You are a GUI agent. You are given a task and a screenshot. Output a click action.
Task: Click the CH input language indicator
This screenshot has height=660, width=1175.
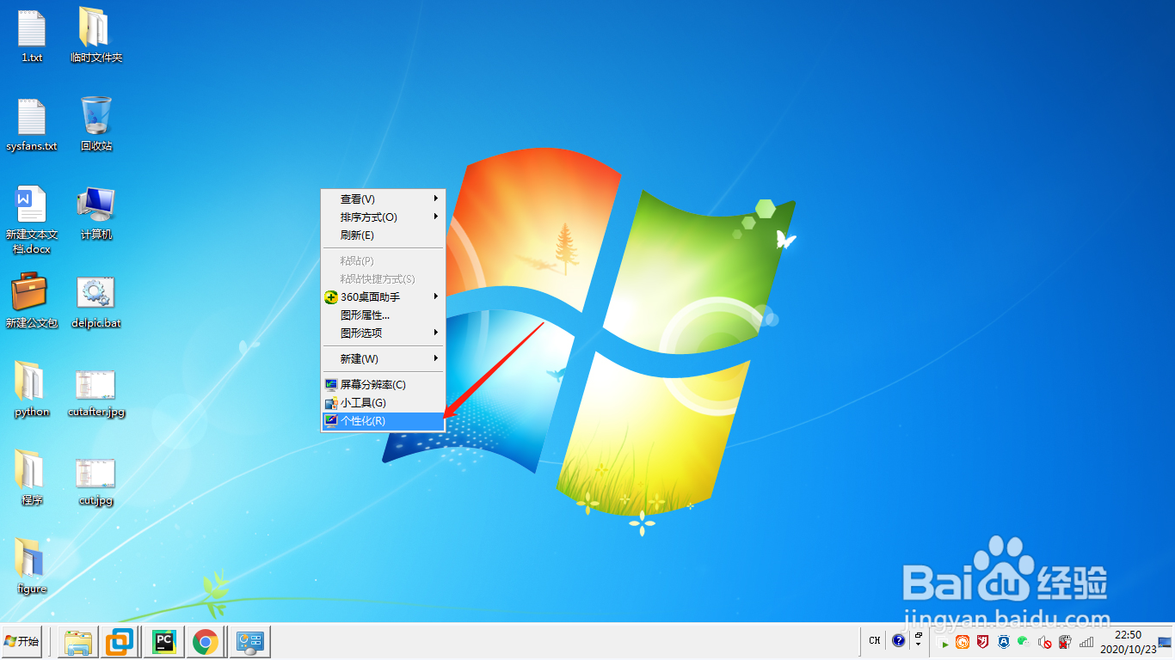pyautogui.click(x=875, y=640)
